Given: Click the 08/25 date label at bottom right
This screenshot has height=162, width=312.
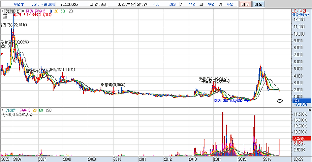Looking at the screenshot, I should coord(299,159).
